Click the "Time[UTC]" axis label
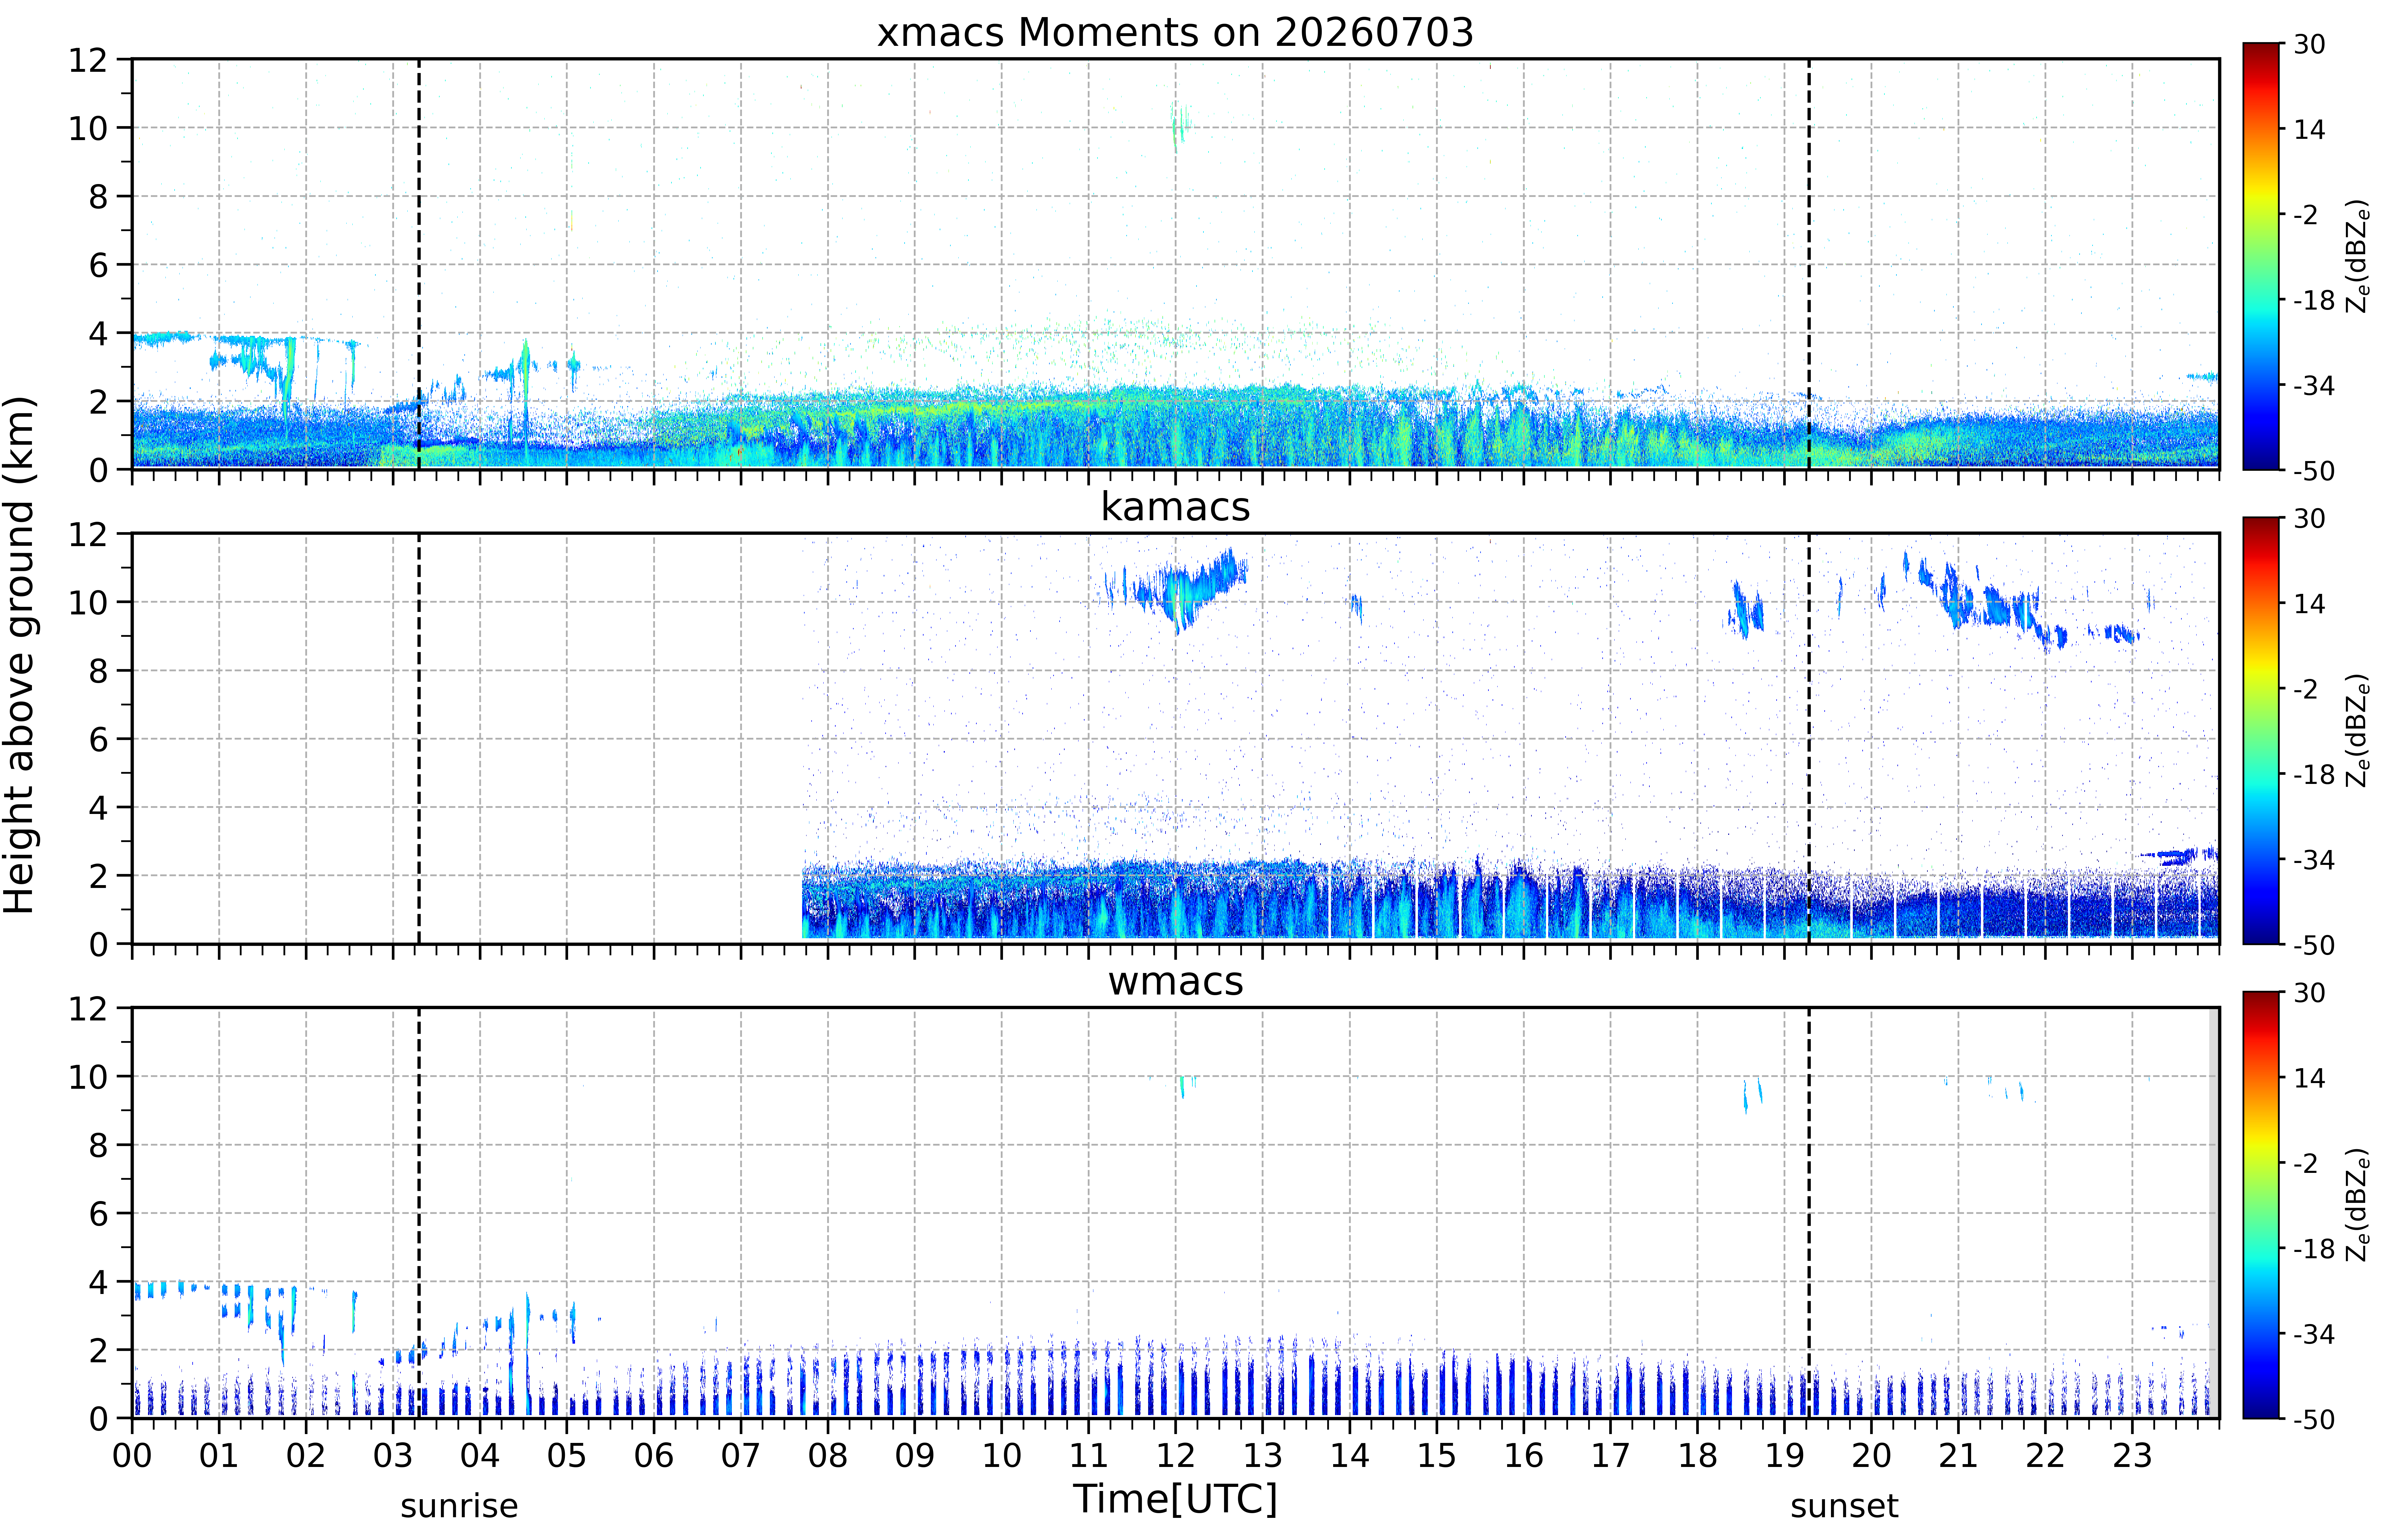This screenshot has height=1540, width=2387. pos(1175,1499)
